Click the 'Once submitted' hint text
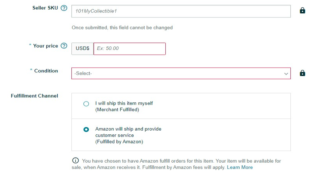 pyautogui.click(x=122, y=27)
